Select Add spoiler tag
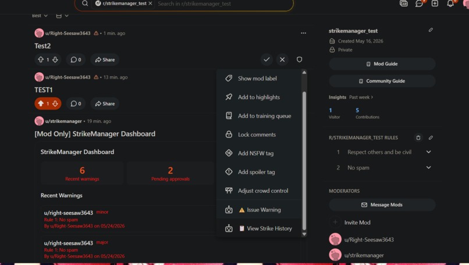The height and width of the screenshot is (265, 469). click(259, 172)
